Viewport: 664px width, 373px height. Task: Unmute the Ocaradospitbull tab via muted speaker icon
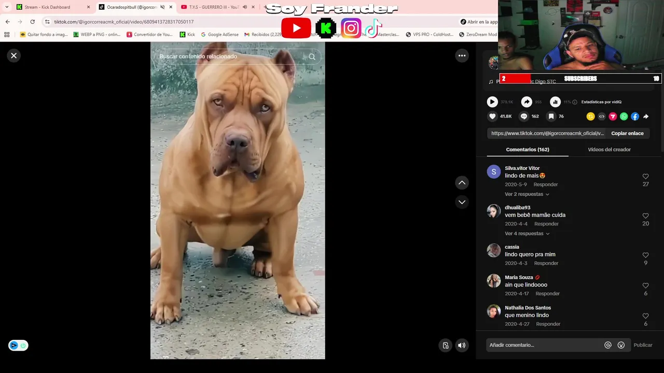pos(162,7)
